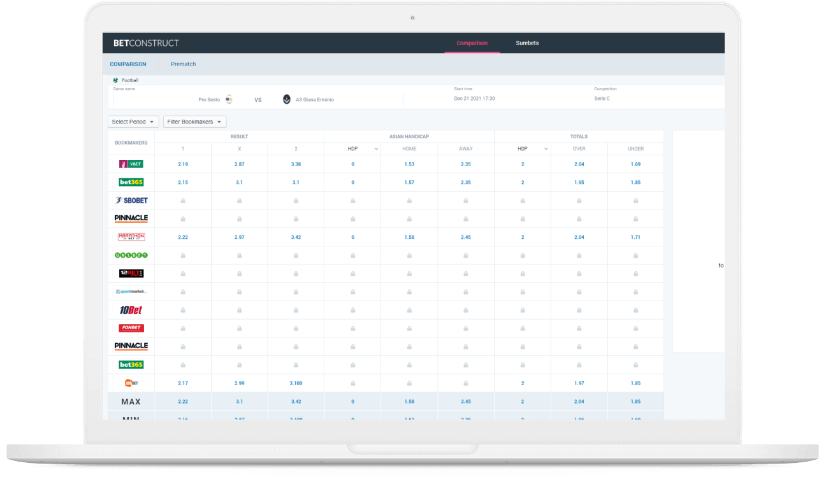Switch to the Surebets tab
Viewport: 819px width, 489px height.
527,43
